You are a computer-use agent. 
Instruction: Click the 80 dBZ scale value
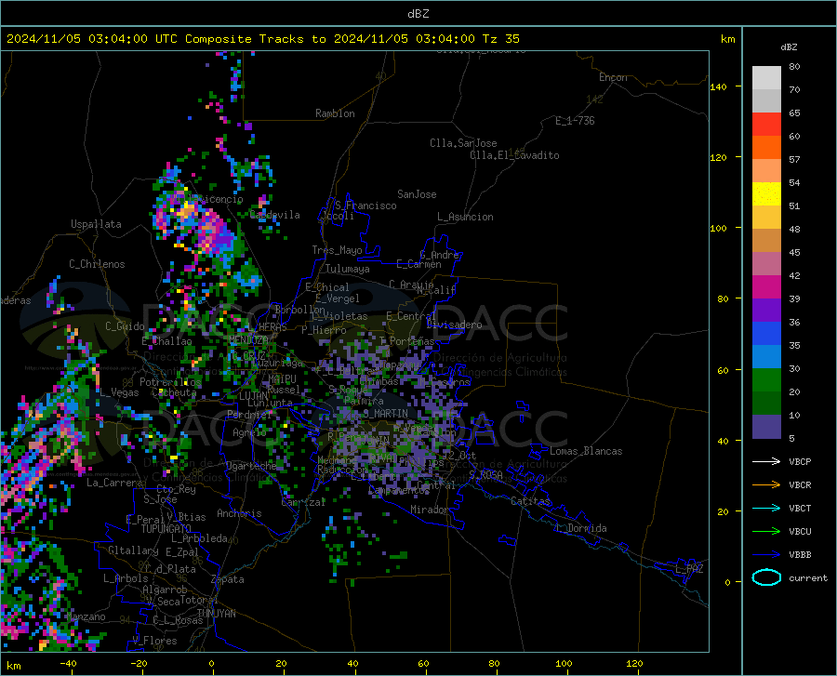[794, 67]
